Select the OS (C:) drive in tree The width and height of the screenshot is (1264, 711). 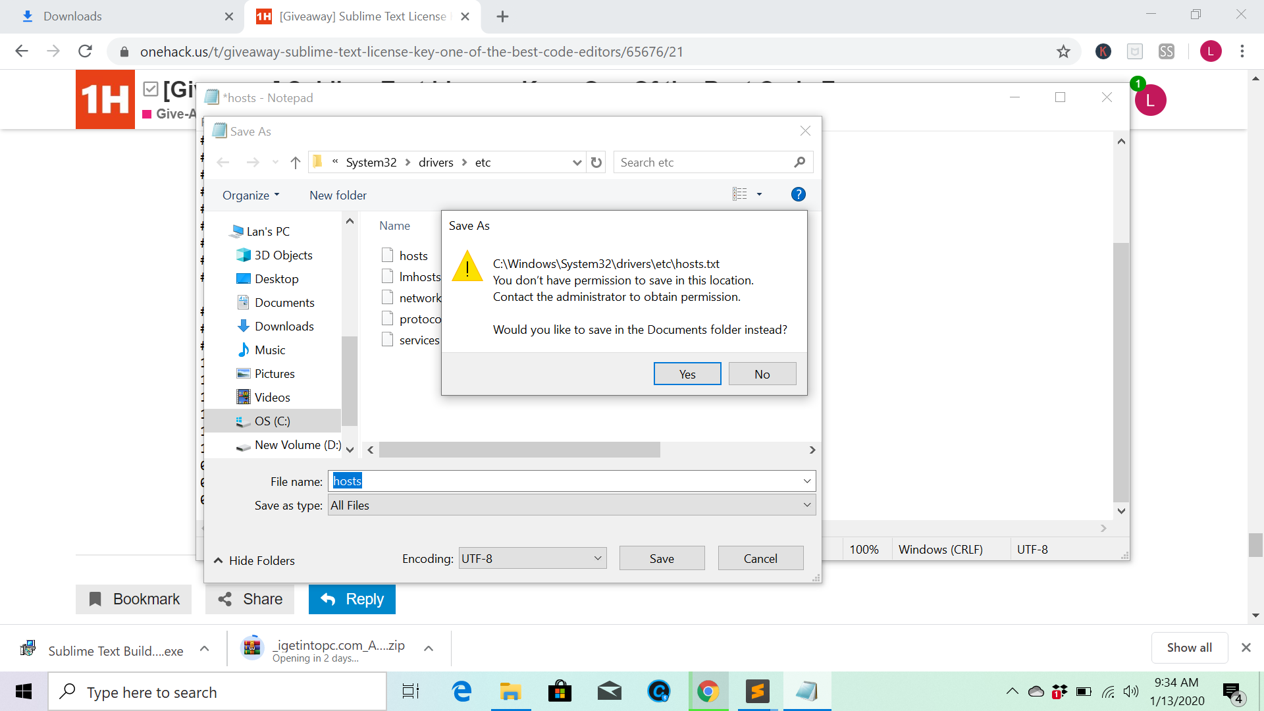[x=272, y=421]
